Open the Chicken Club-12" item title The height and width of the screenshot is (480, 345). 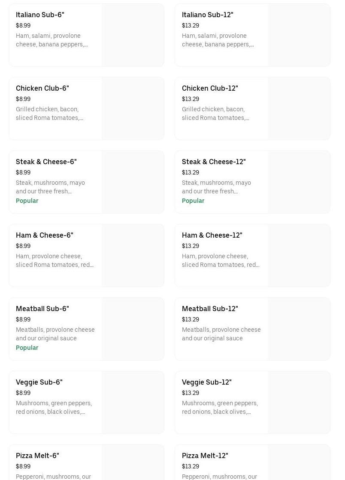(x=209, y=89)
